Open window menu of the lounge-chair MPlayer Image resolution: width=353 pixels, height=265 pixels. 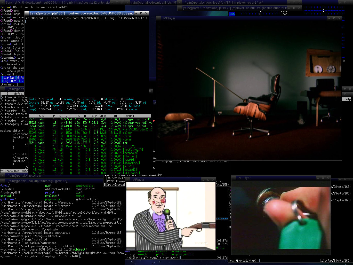click(x=159, y=18)
